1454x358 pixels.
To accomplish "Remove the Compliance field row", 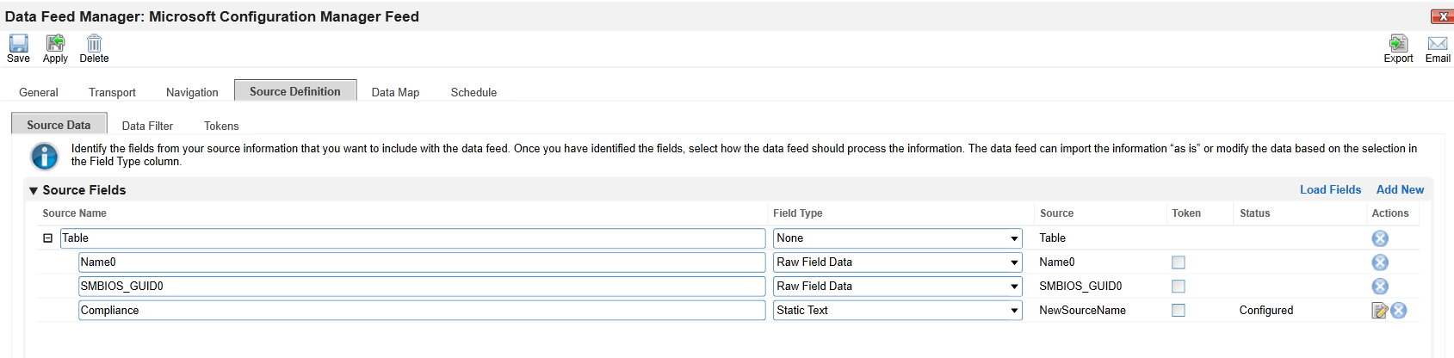I will (1399, 311).
